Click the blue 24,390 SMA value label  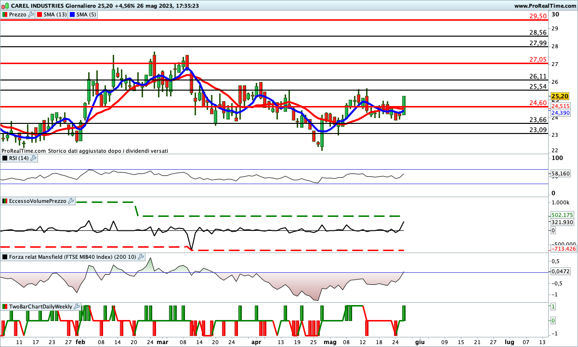pyautogui.click(x=561, y=113)
